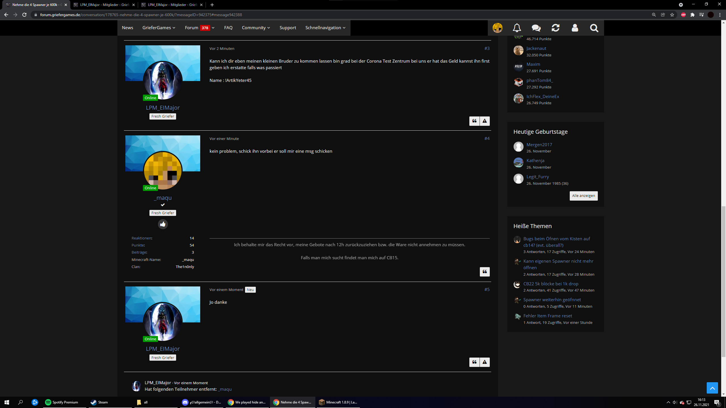Open the notifications bell icon
This screenshot has width=726, height=408.
(517, 28)
